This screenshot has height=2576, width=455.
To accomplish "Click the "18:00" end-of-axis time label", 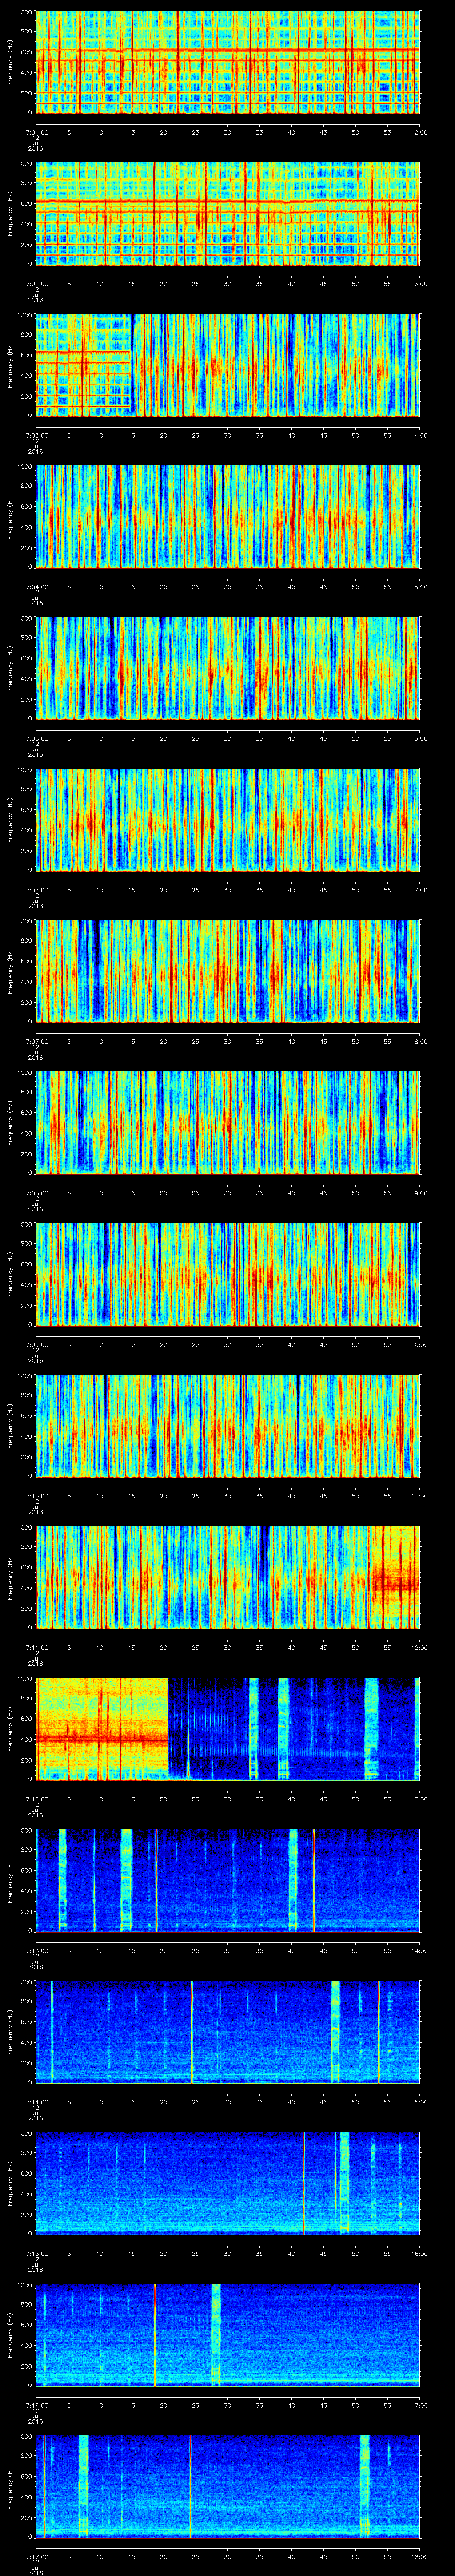I will click(420, 2556).
